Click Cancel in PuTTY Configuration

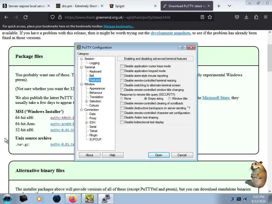182,155
